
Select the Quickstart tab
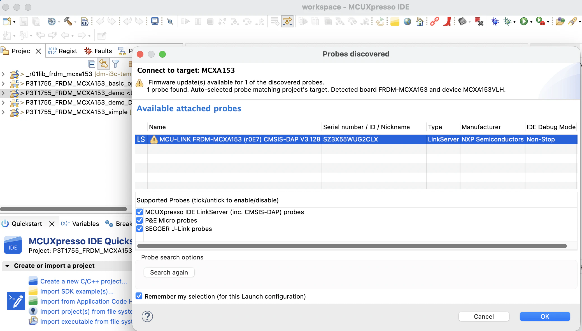[22, 224]
